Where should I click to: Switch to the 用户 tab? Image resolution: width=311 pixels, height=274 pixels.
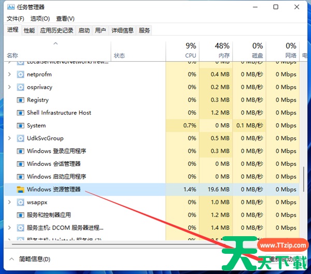pos(101,31)
